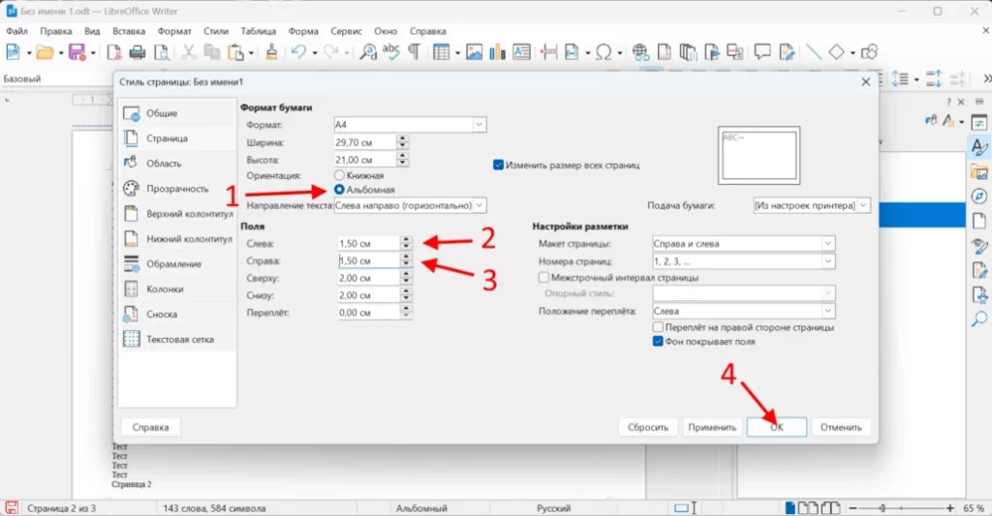Click the Insert Text Box icon
Viewport: 992px width, 516px height.
(521, 52)
